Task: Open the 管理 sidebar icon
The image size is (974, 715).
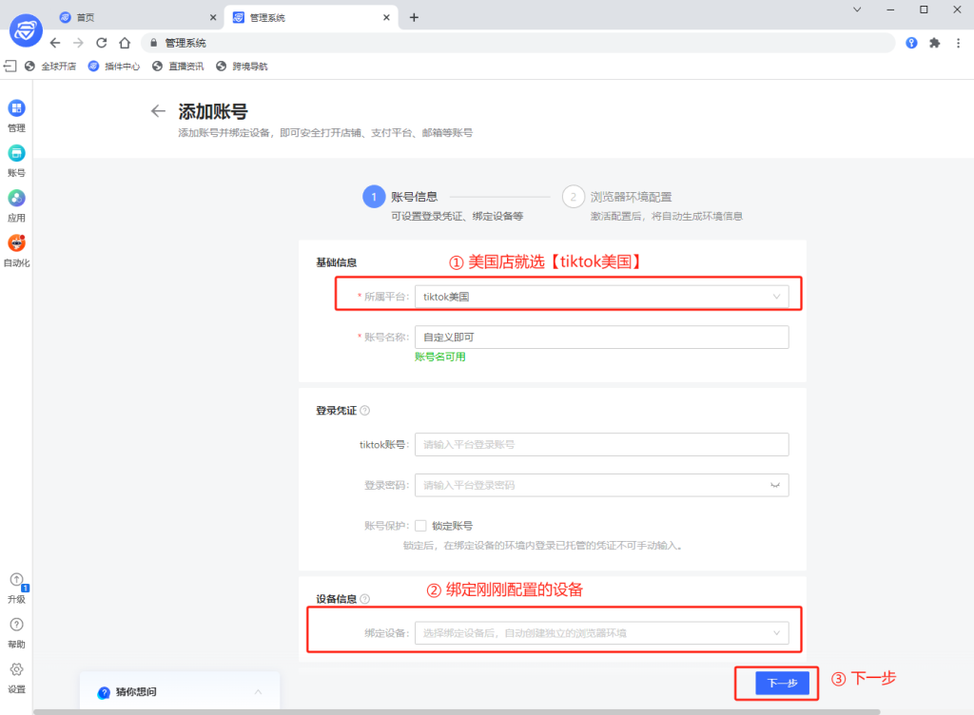Action: click(x=16, y=108)
